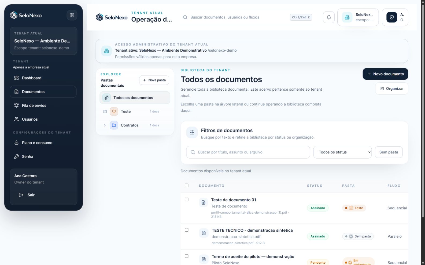Open the Todos os status dropdown
The width and height of the screenshot is (425, 265).
coord(342,152)
